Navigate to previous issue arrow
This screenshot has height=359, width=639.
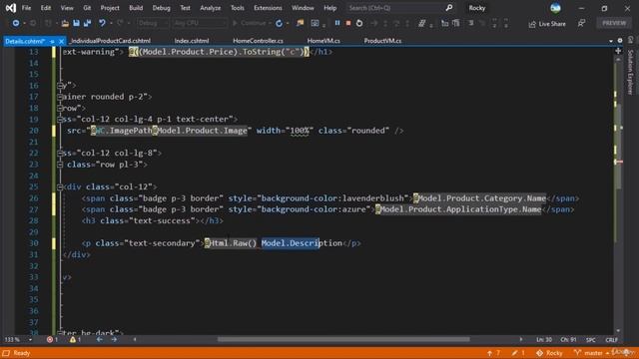(100, 339)
